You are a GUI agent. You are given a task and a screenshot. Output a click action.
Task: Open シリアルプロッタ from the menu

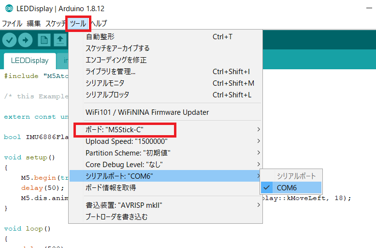point(165,94)
